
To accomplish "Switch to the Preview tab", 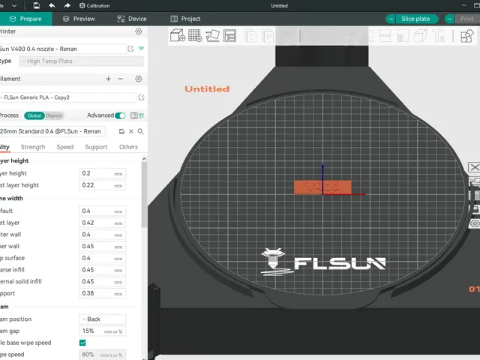I will [79, 19].
